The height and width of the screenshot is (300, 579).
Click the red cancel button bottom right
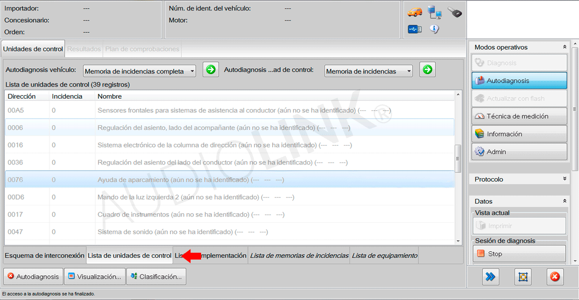click(554, 276)
